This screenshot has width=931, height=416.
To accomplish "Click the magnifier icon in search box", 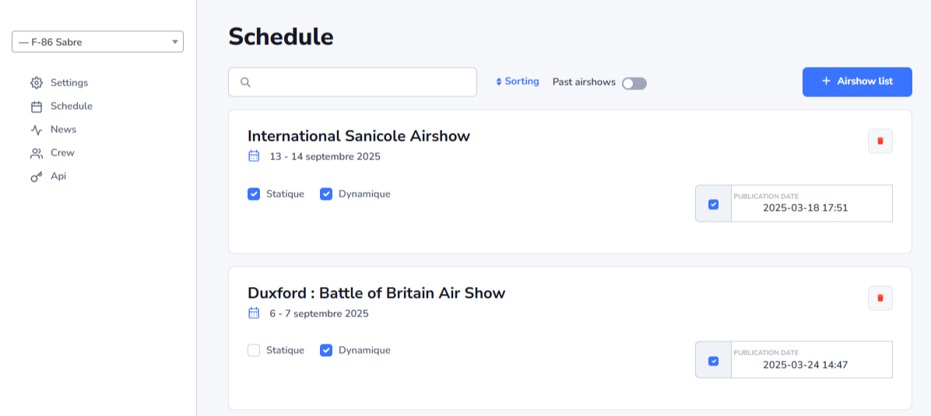I will click(245, 82).
